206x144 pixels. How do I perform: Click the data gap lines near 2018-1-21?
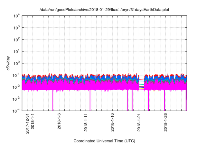click(x=142, y=84)
